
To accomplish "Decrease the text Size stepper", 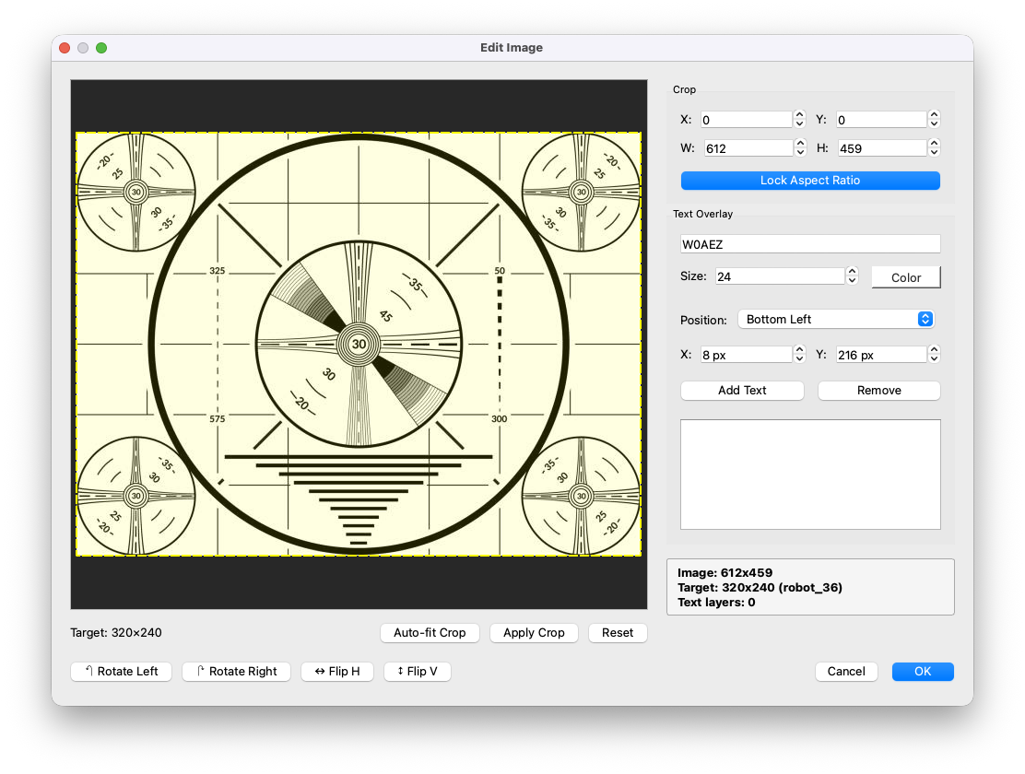I will [x=852, y=280].
